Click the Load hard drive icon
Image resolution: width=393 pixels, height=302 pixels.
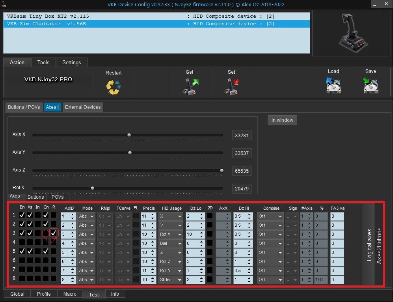point(333,85)
